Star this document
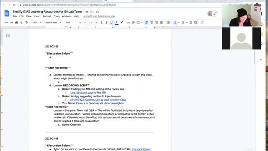This screenshot has height=151, width=268. [87, 12]
